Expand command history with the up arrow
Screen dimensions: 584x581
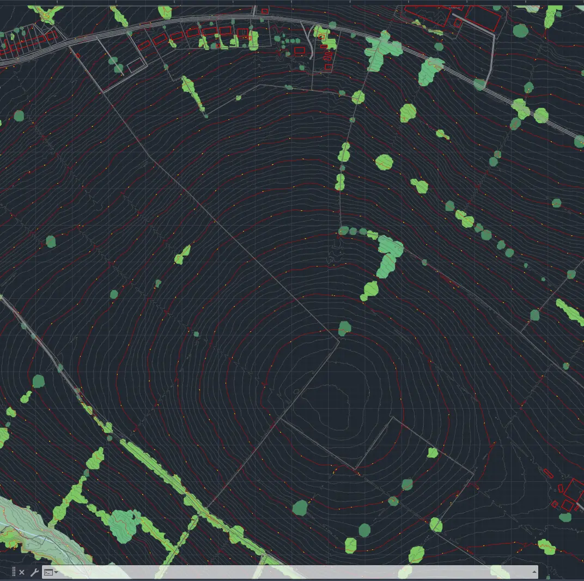[x=534, y=572]
